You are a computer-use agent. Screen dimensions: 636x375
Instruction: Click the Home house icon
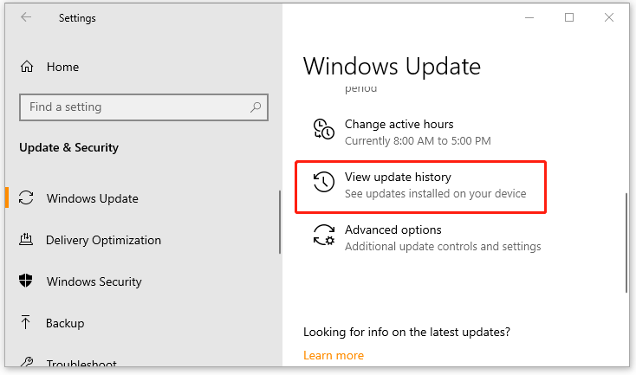[27, 67]
